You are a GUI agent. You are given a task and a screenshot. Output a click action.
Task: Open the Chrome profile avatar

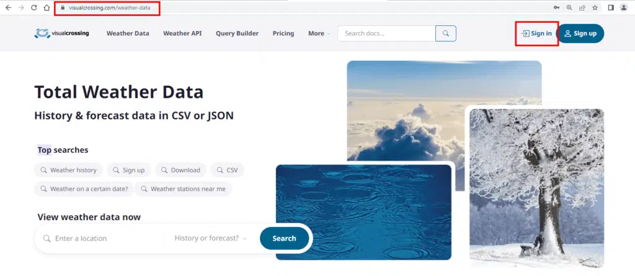click(x=624, y=7)
